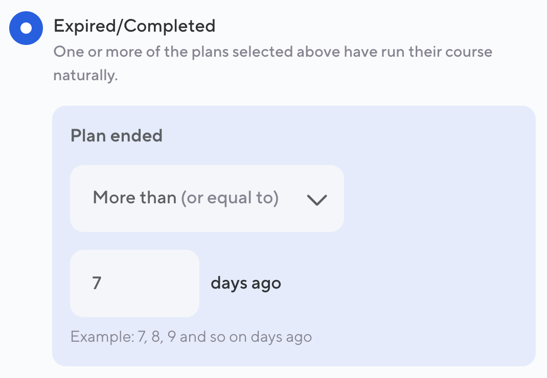Viewport: 547px width, 378px height.
Task: Click the word 'naturally.' in description
Action: click(85, 76)
